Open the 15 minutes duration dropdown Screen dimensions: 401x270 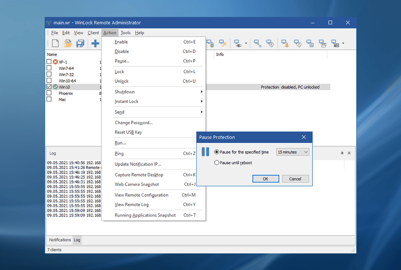[293, 152]
